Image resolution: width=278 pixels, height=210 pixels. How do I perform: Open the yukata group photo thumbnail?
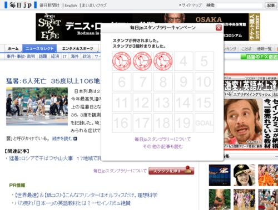(x=244, y=199)
